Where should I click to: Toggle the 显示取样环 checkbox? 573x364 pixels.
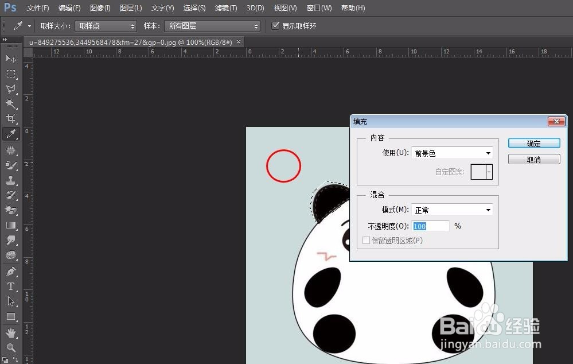tap(275, 26)
